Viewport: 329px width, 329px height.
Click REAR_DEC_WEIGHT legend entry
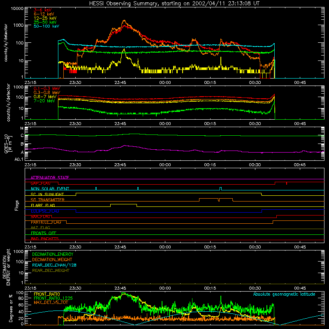(51, 271)
